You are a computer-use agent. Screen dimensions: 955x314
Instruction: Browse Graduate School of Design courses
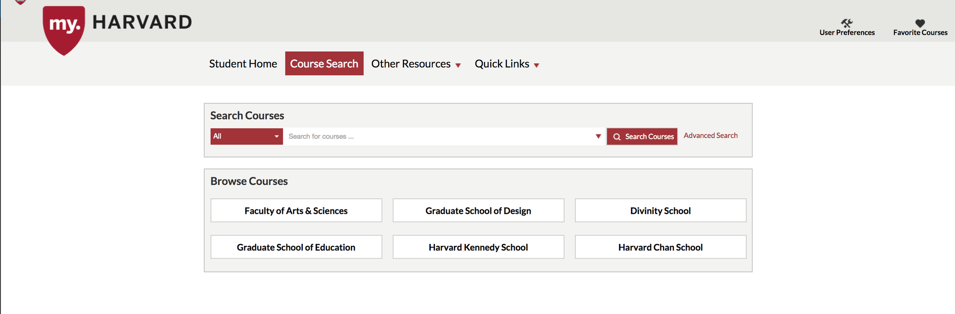click(x=478, y=210)
